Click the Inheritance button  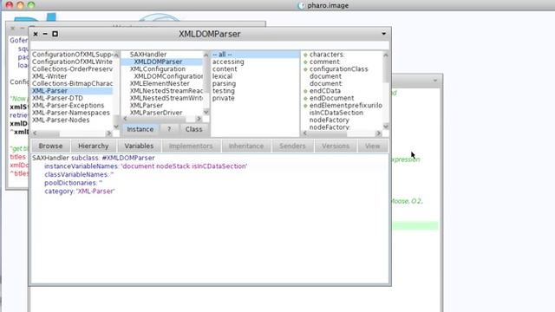tap(246, 146)
